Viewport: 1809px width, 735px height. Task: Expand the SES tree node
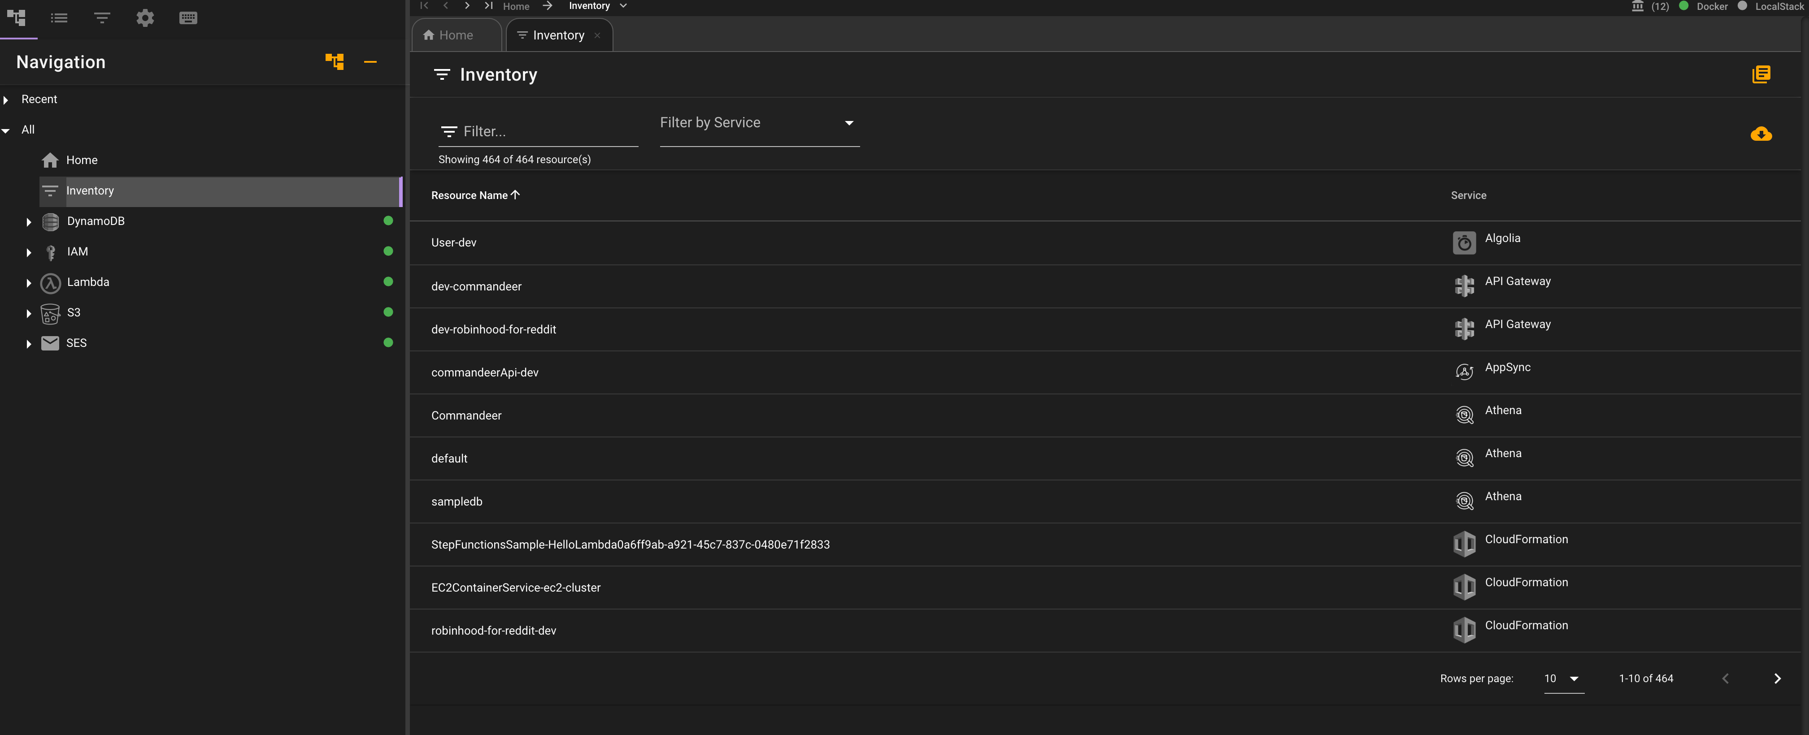pyautogui.click(x=29, y=344)
